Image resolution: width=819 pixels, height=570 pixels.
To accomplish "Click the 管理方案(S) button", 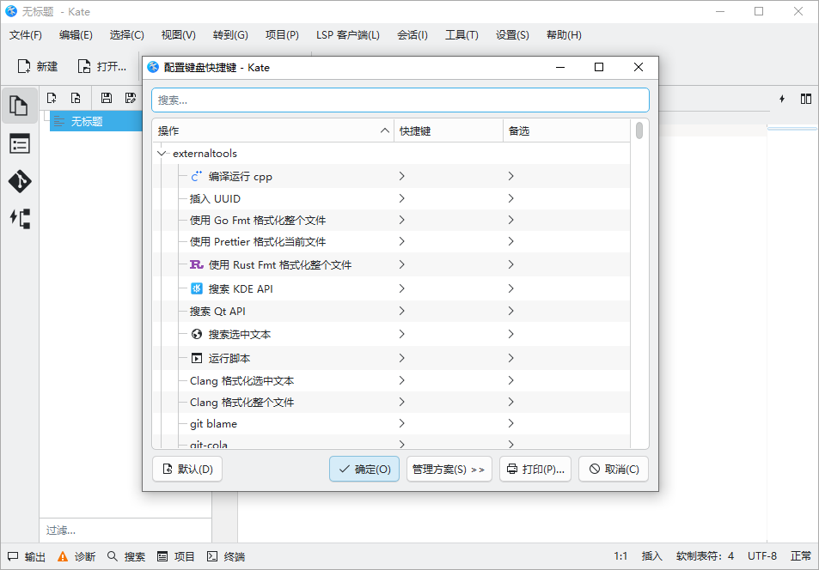I will click(449, 469).
